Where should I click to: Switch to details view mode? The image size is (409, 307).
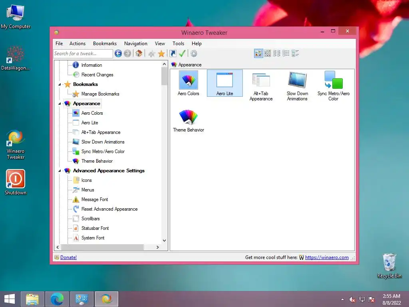pyautogui.click(x=286, y=54)
